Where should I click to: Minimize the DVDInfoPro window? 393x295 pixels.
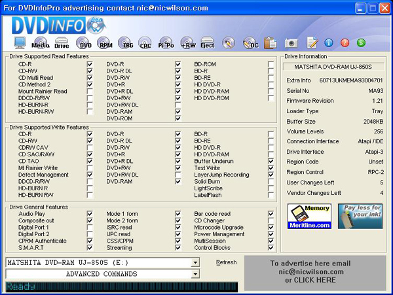(x=360, y=9)
